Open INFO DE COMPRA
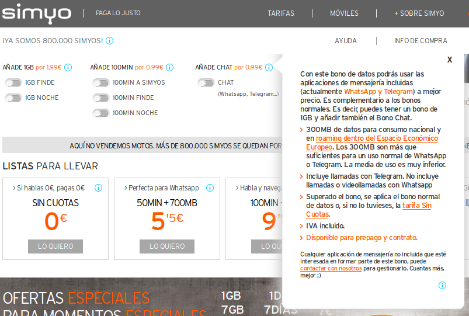Screen dimensions: 469x316 tap(421, 41)
